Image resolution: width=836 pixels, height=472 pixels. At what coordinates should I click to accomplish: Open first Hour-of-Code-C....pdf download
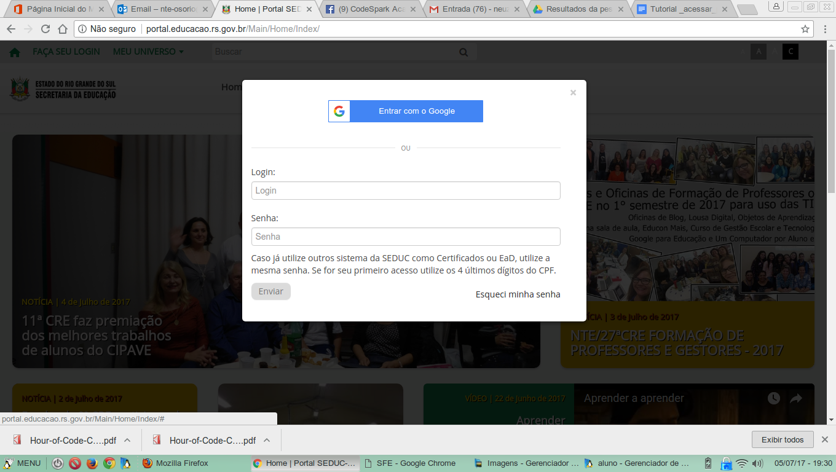click(65, 440)
